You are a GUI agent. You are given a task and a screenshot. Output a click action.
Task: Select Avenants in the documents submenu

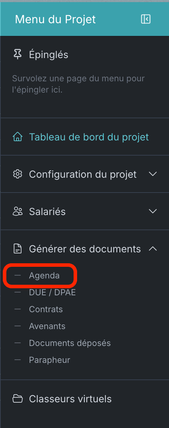(47, 326)
